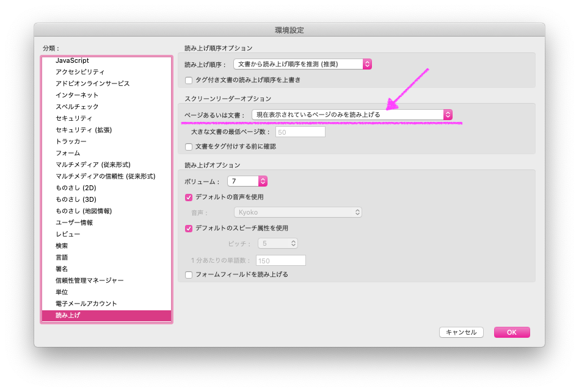Open the 読み上げ順序 dropdown
The image size is (579, 392).
pos(302,64)
